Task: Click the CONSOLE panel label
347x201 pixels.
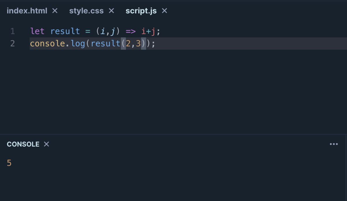Action: (23, 144)
